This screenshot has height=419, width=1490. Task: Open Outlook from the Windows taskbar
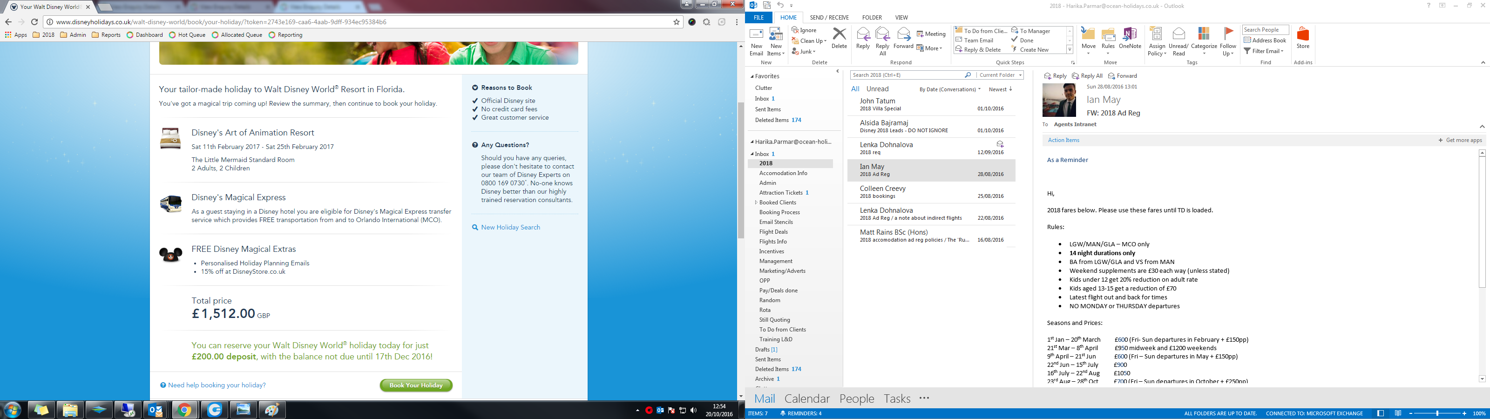pyautogui.click(x=156, y=410)
